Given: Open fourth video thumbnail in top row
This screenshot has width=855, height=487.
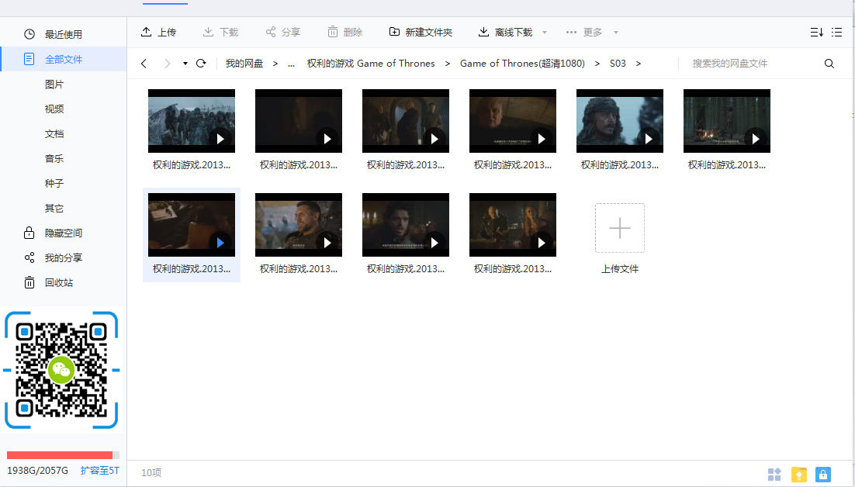Looking at the screenshot, I should point(513,121).
